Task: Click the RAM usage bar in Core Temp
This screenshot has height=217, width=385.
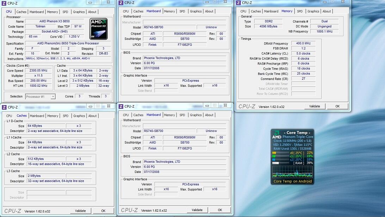Action: pos(281,163)
